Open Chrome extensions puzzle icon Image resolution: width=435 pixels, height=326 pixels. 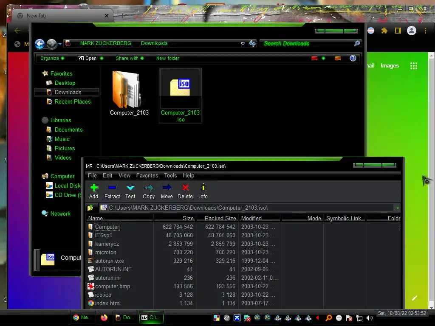[x=384, y=31]
